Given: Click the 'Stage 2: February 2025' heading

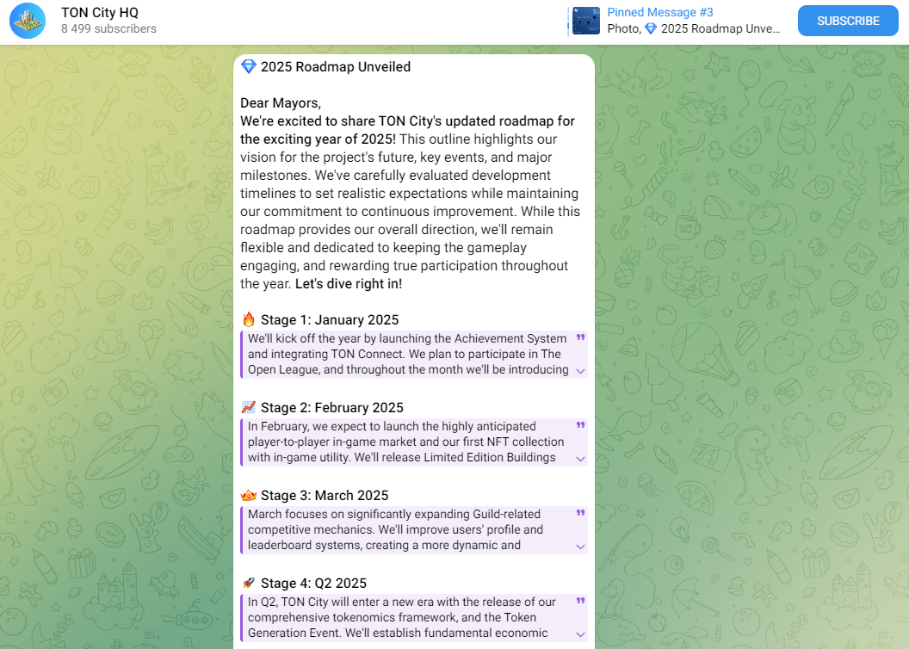Looking at the screenshot, I should coord(332,407).
